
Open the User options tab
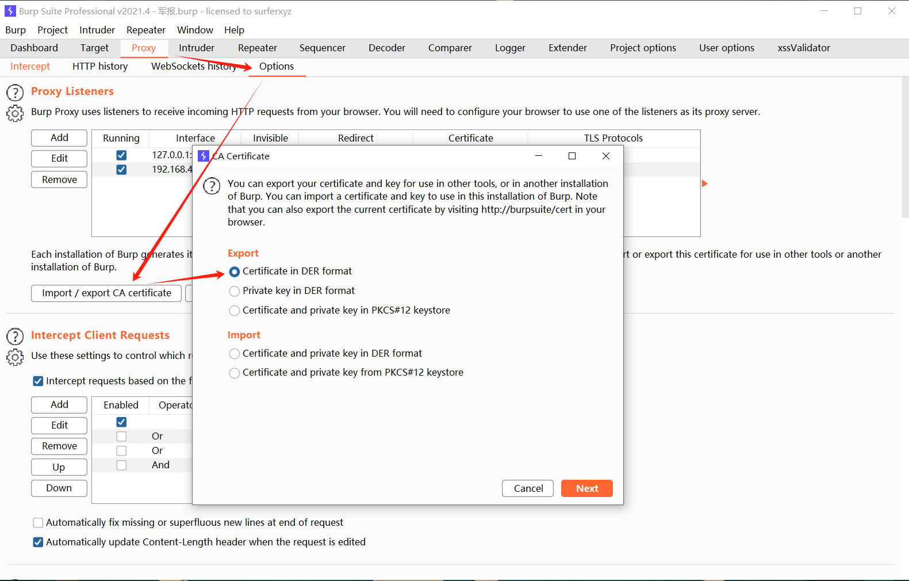(x=727, y=48)
